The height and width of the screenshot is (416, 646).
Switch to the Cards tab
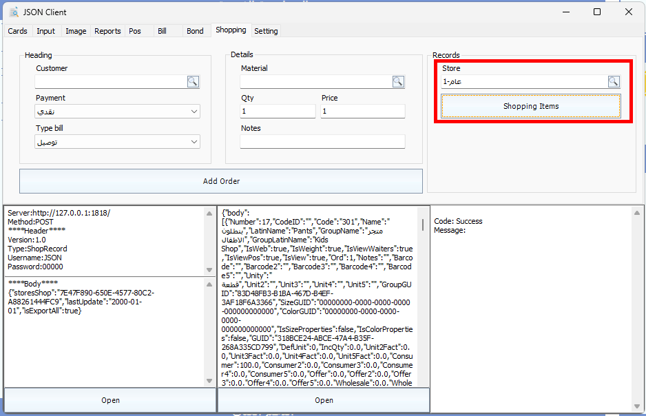(x=17, y=31)
